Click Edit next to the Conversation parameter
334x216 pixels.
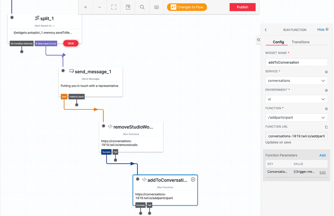coord(322,172)
